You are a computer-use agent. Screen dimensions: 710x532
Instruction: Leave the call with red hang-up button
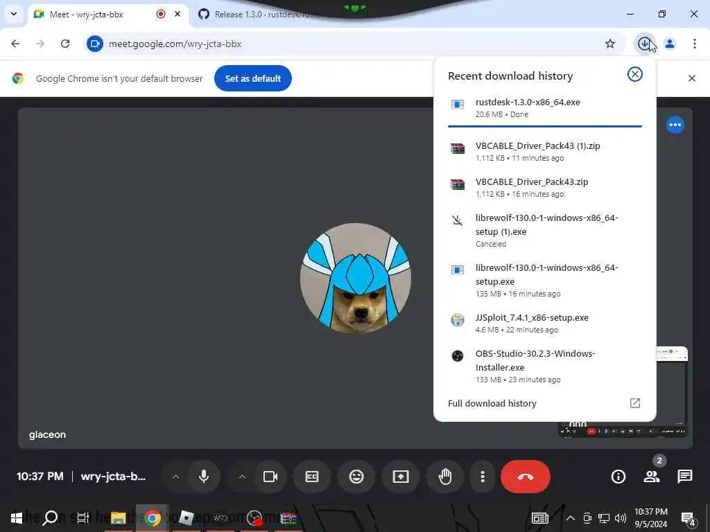pos(526,477)
